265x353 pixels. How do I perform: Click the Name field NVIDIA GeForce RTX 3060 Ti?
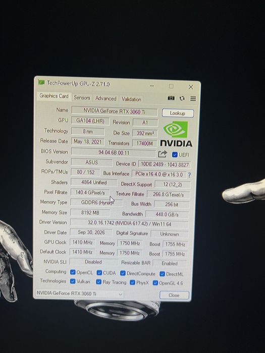point(115,111)
